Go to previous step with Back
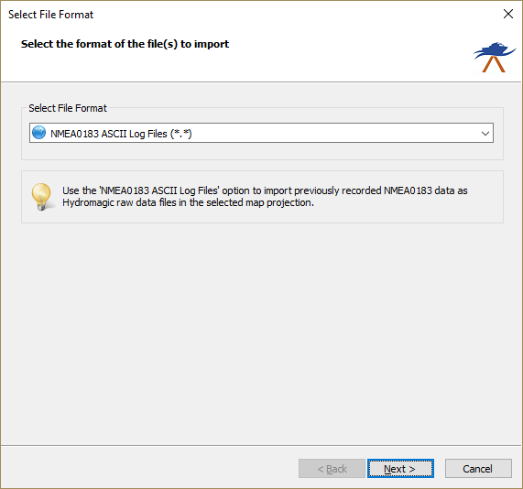 click(x=332, y=469)
